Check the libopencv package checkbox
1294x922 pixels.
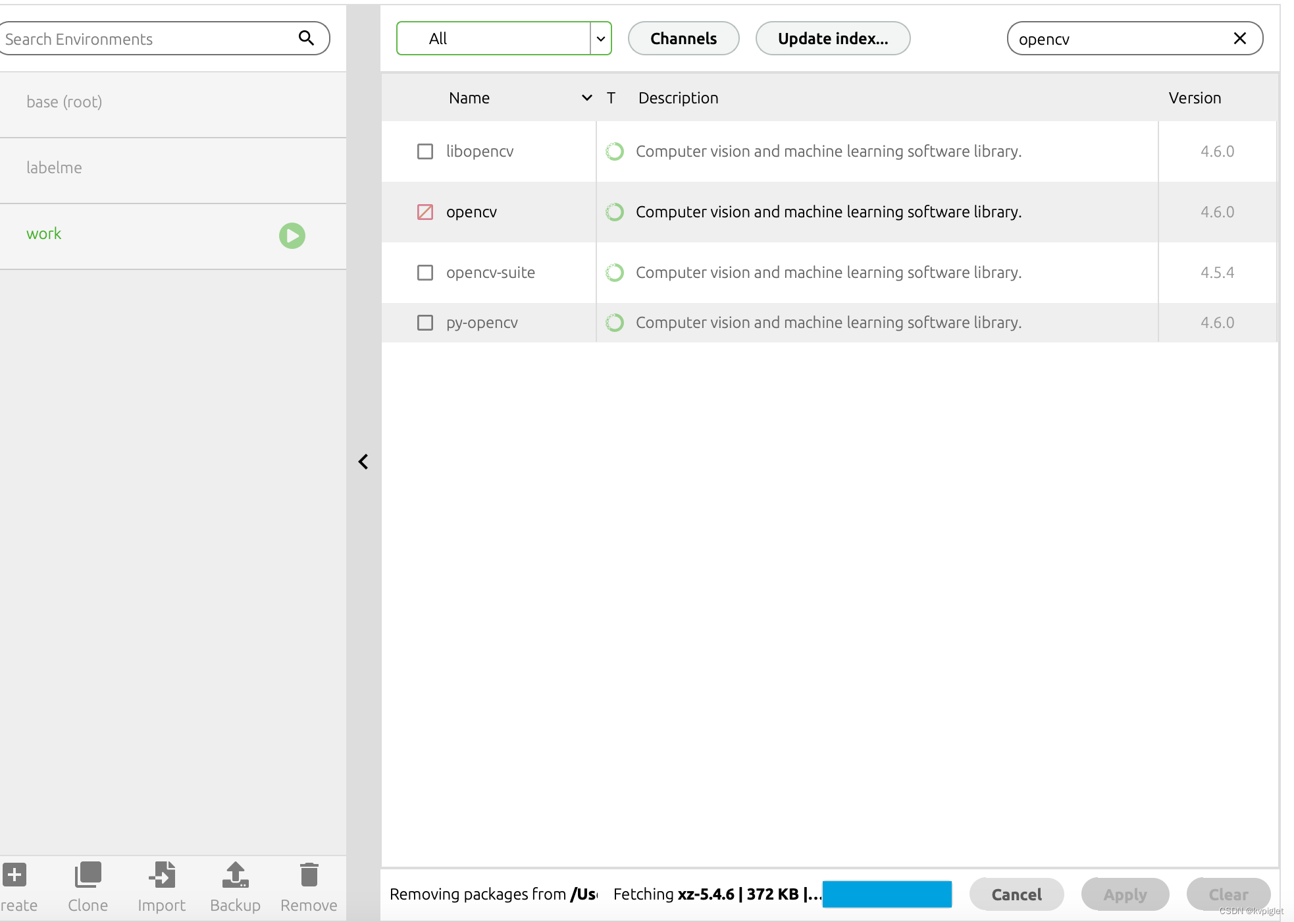pyautogui.click(x=425, y=151)
